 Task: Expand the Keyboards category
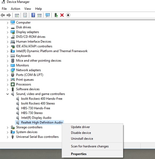click(x=7, y=56)
